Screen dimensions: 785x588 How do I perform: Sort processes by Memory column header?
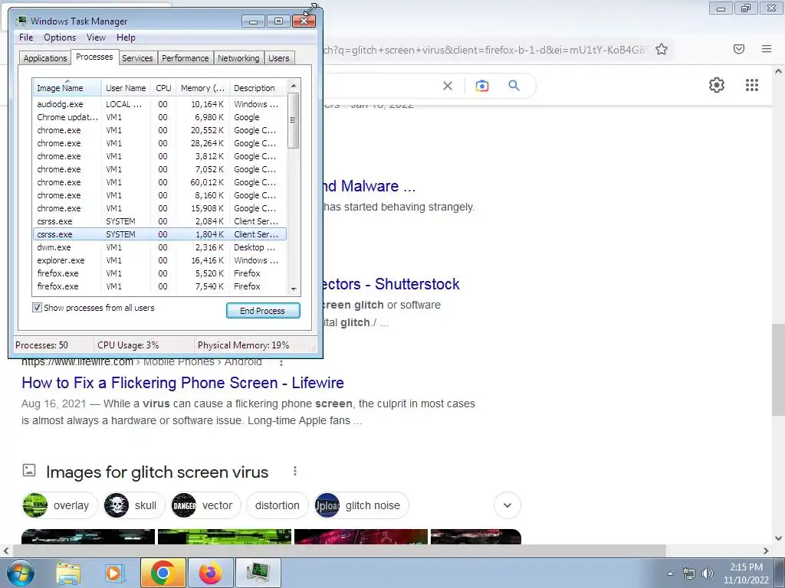202,87
